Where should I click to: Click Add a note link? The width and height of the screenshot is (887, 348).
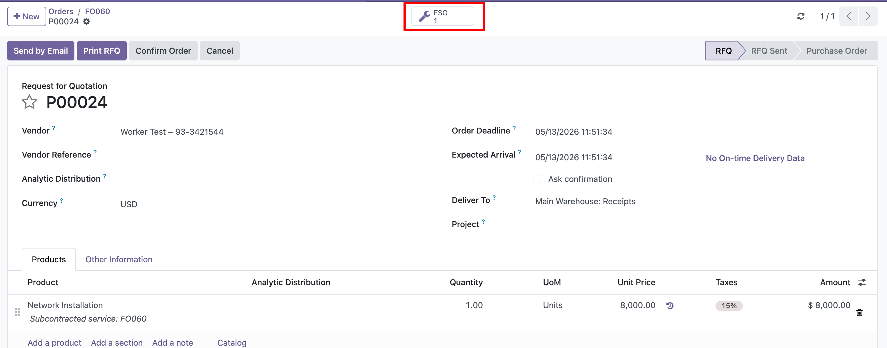173,342
